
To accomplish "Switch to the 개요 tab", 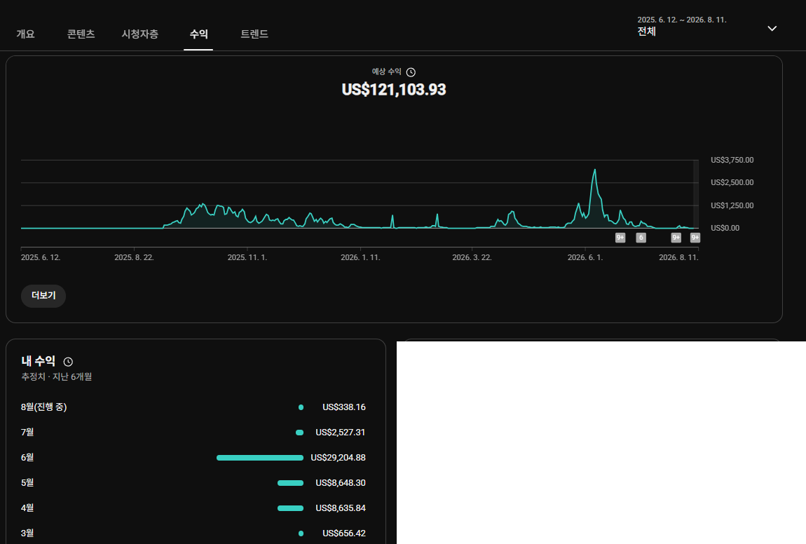I will coord(26,34).
